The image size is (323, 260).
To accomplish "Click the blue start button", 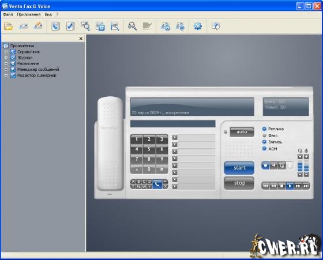I will 239,168.
